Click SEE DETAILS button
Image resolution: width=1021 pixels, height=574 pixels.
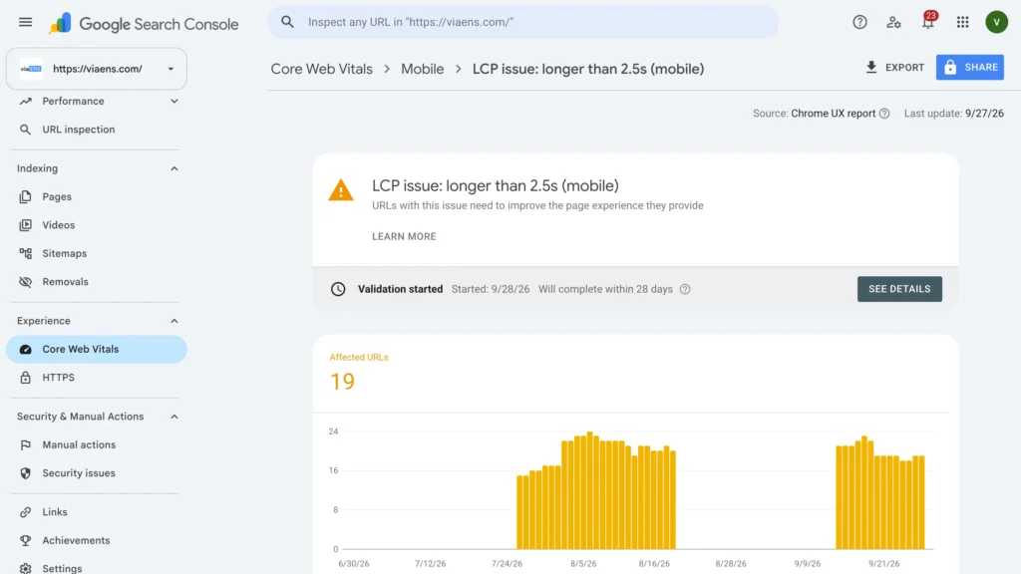pos(899,289)
